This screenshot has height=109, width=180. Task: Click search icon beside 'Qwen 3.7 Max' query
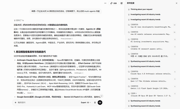pos(129,79)
